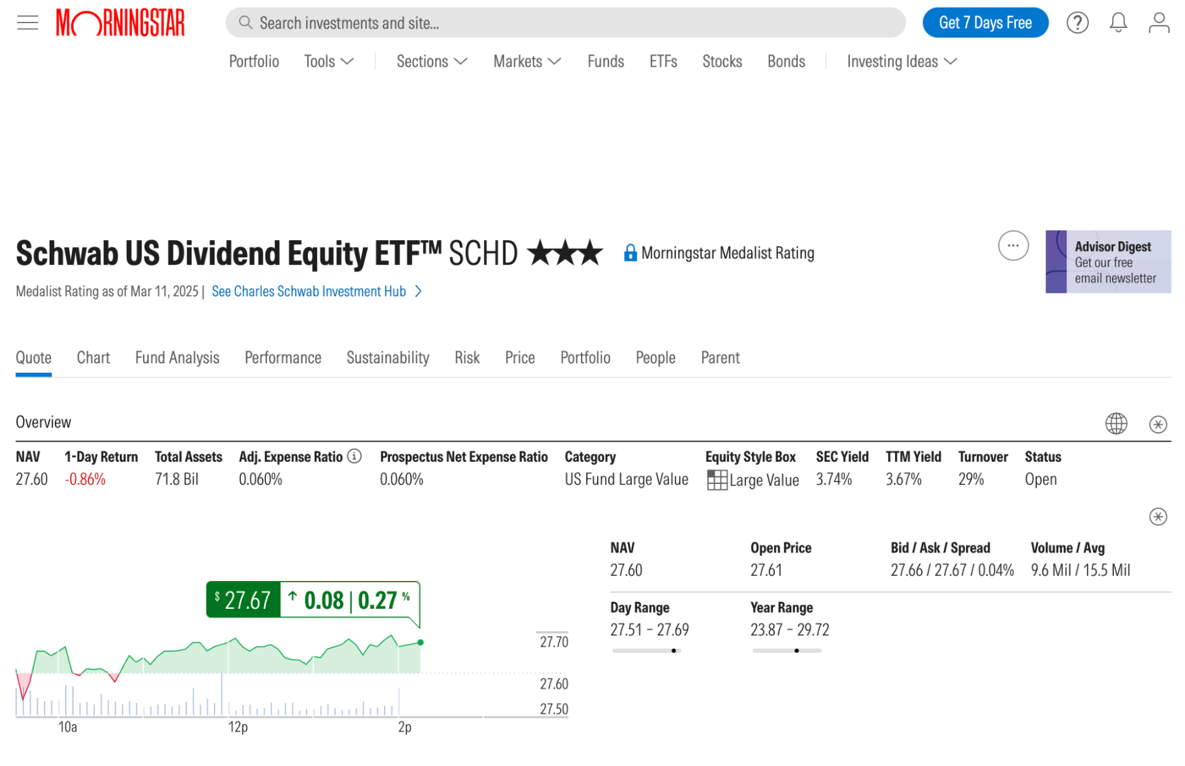
Task: Click the -0.86% 1-Day Return value
Action: (85, 479)
